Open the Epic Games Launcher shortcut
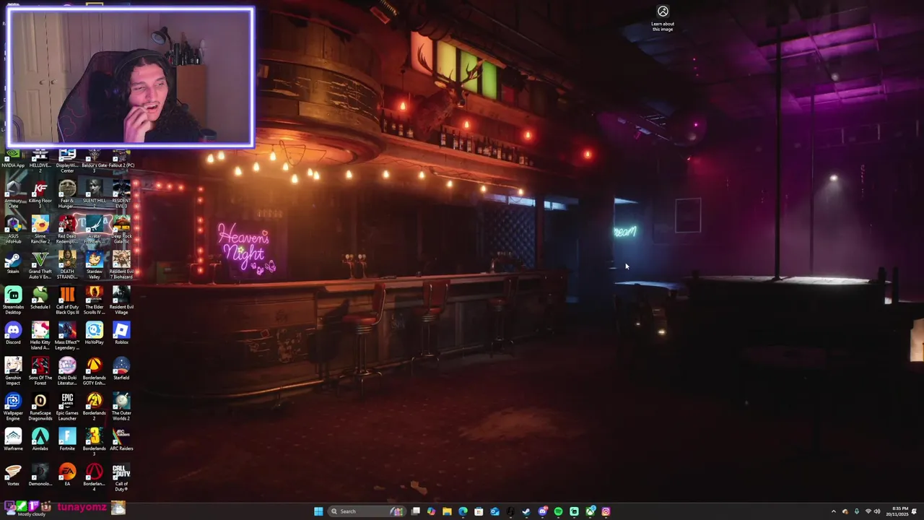924x520 pixels. point(67,407)
